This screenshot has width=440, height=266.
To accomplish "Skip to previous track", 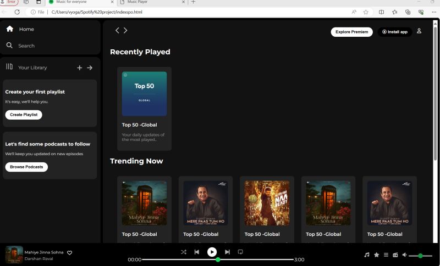I will 197,252.
